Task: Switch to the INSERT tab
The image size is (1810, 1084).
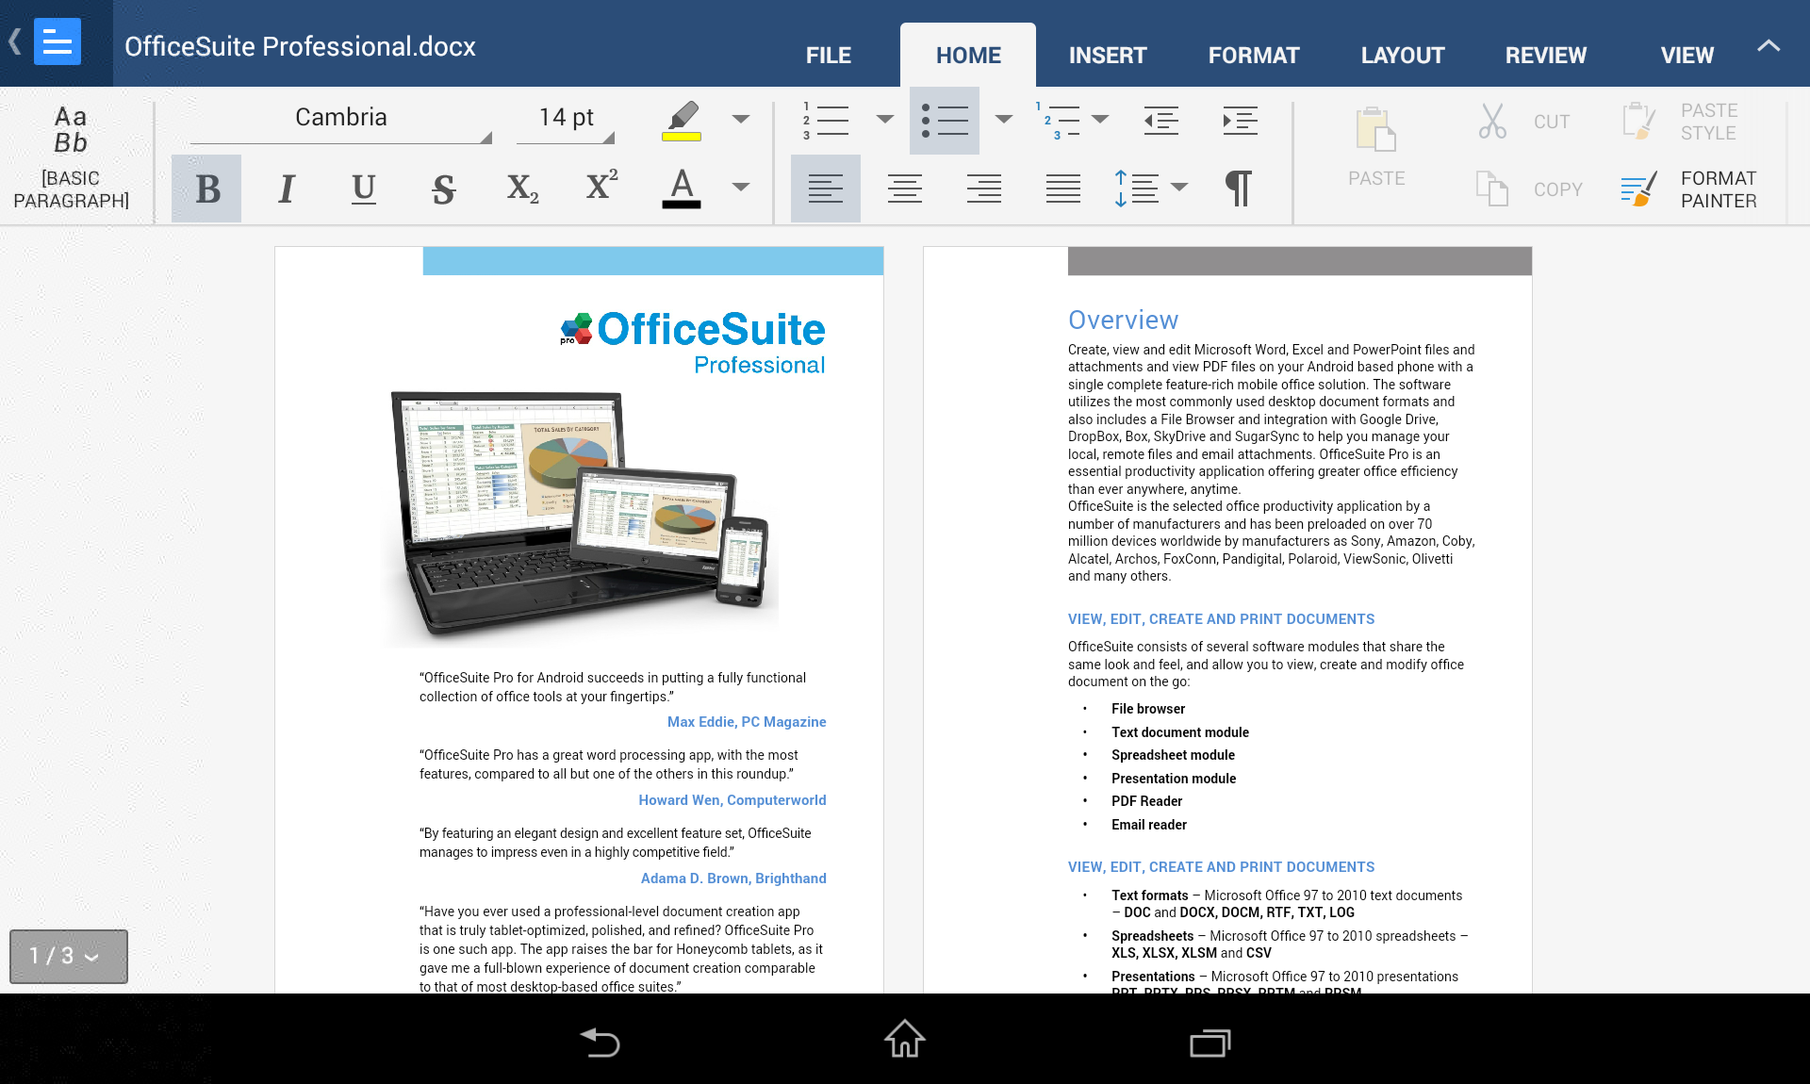Action: click(x=1107, y=56)
